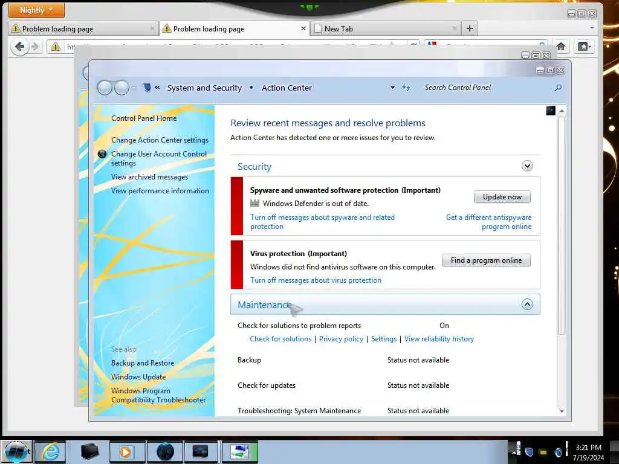Open Change User Account Control settings
This screenshot has height=464, width=619.
pyautogui.click(x=159, y=158)
